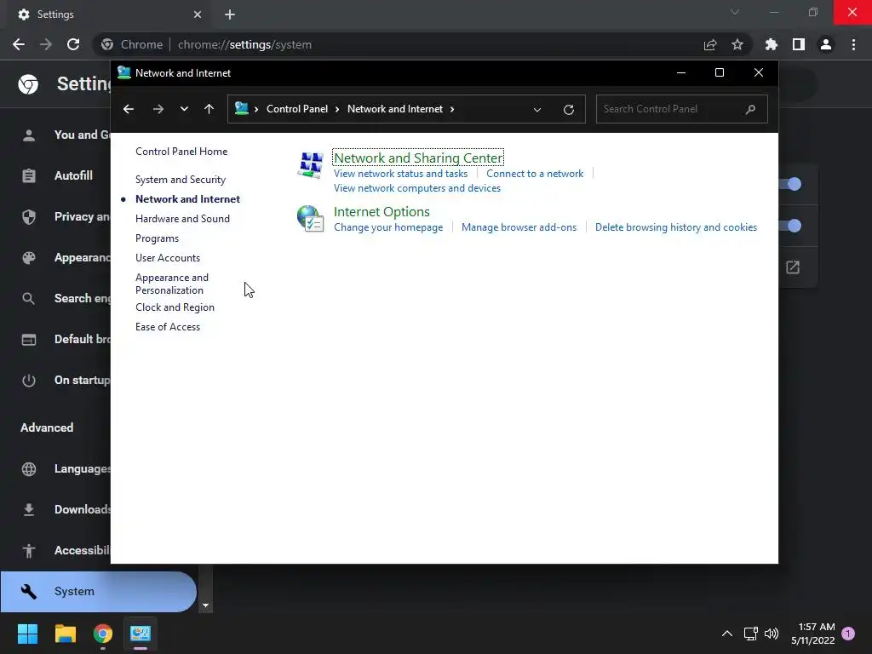Click View network status and tasks

(400, 174)
